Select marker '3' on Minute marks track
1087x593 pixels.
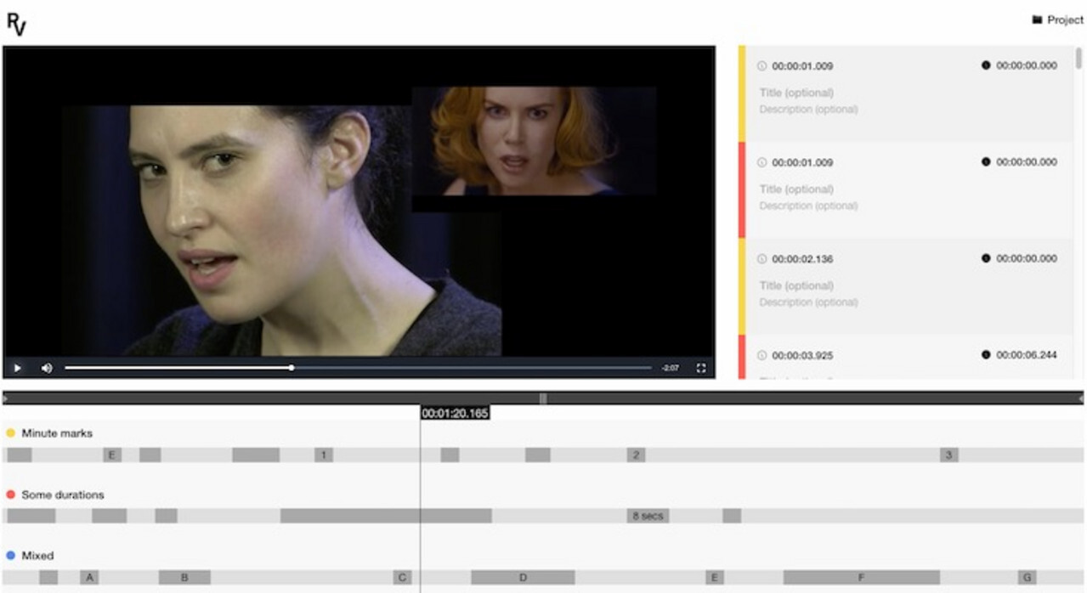tap(948, 455)
